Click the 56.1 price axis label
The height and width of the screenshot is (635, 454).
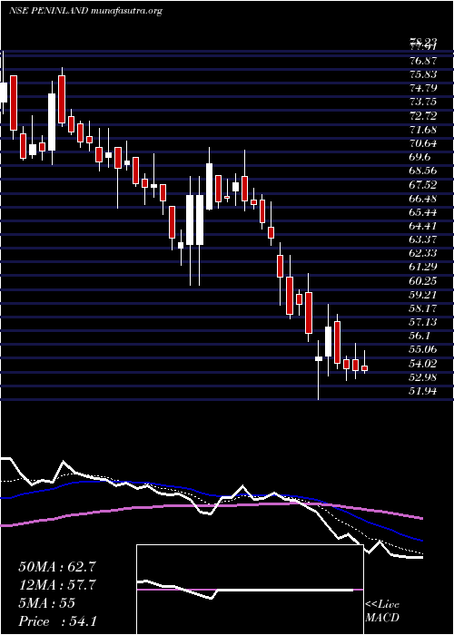[x=419, y=337]
